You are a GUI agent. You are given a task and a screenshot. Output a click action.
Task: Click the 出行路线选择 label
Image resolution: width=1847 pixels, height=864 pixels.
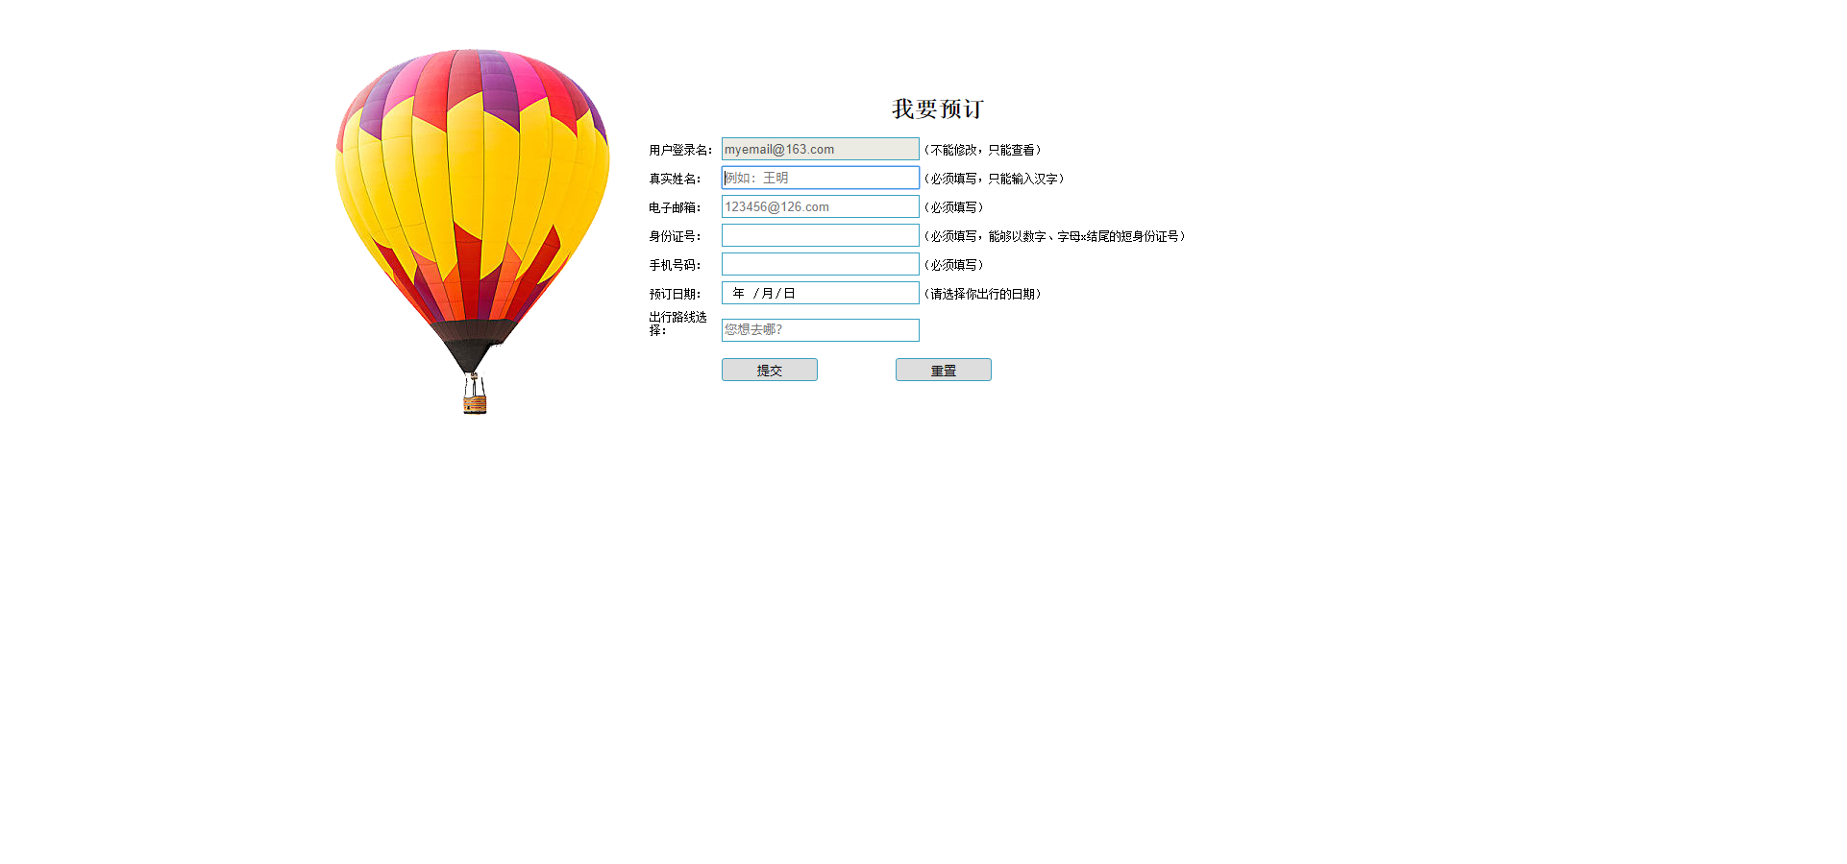[677, 324]
